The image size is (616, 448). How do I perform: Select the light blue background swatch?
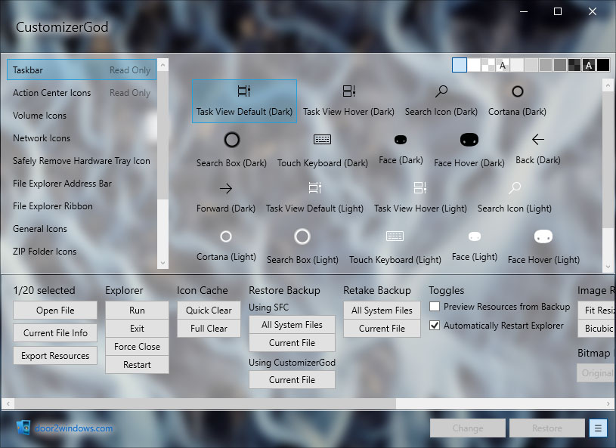coord(460,65)
